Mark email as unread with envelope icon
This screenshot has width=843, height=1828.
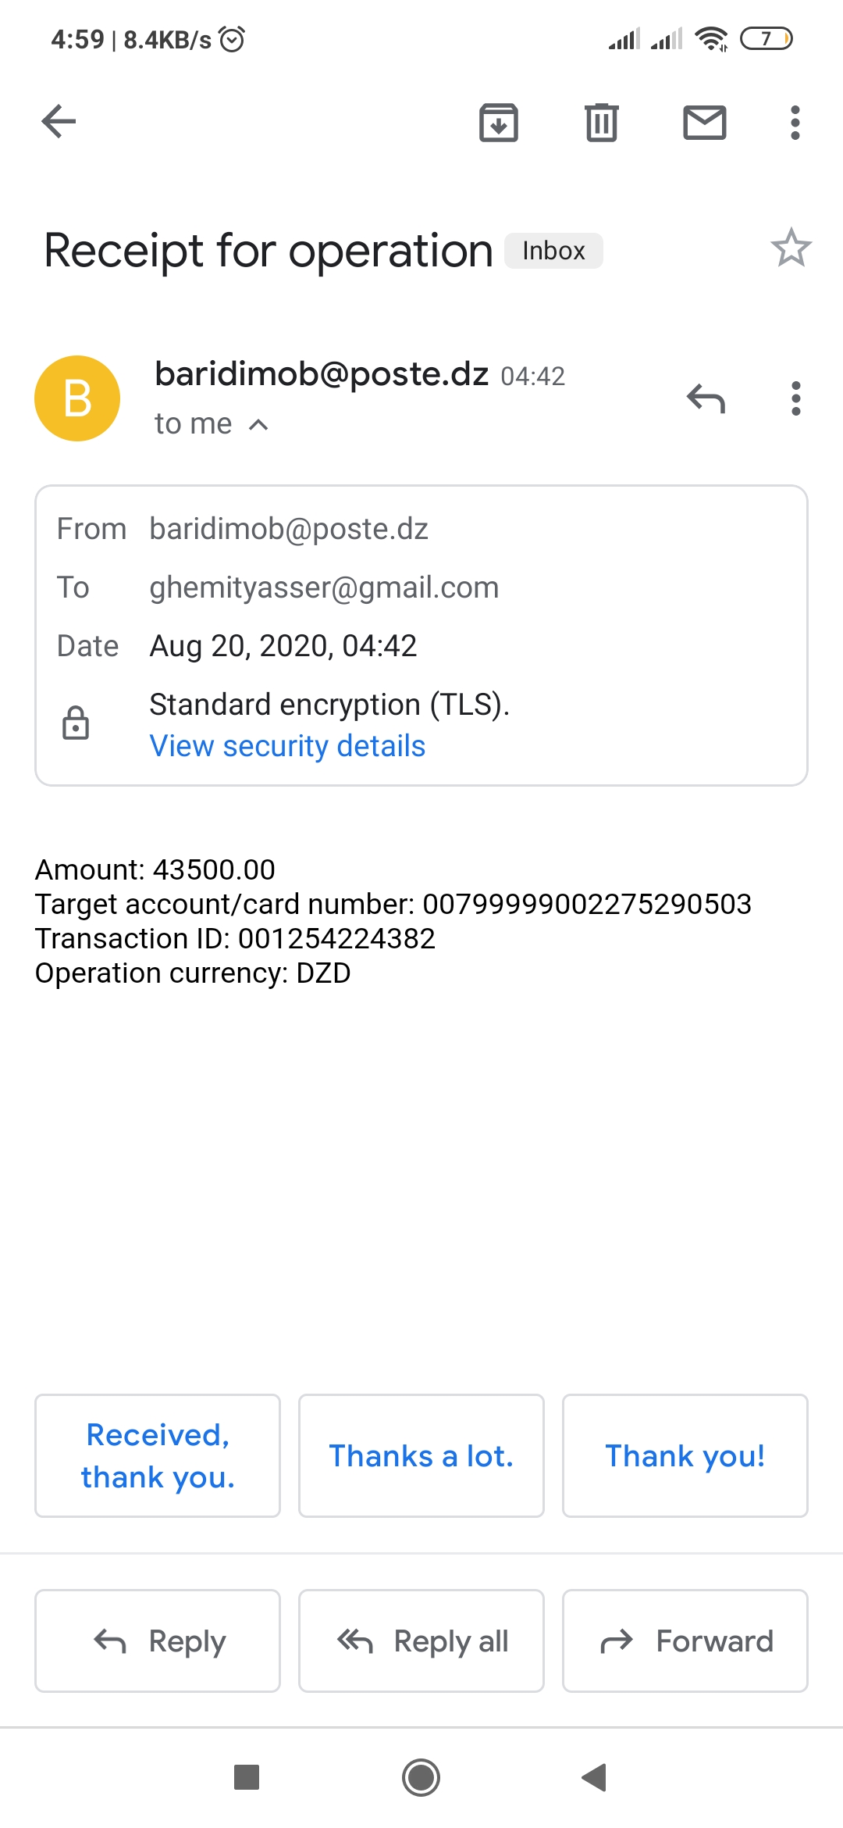pos(705,123)
